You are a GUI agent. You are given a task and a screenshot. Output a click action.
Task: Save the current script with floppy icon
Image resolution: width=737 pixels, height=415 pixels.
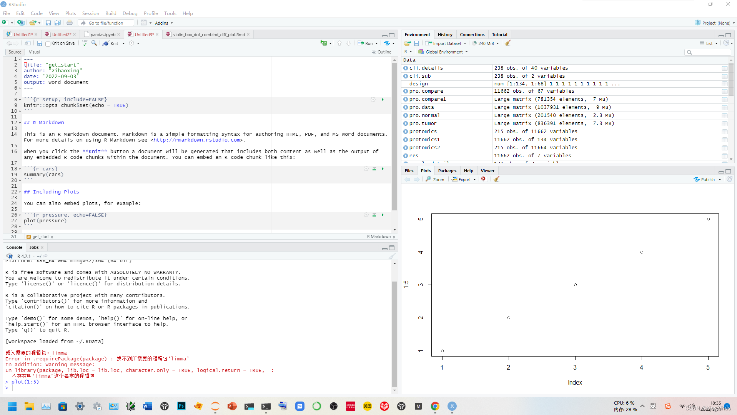(40, 43)
